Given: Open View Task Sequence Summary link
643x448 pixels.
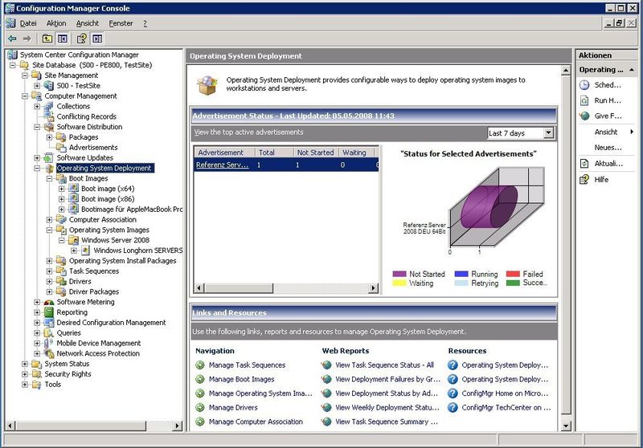Looking at the screenshot, I should (x=387, y=422).
